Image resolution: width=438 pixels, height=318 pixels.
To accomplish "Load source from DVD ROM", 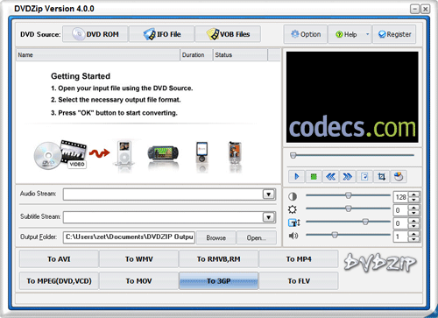I will coord(95,34).
